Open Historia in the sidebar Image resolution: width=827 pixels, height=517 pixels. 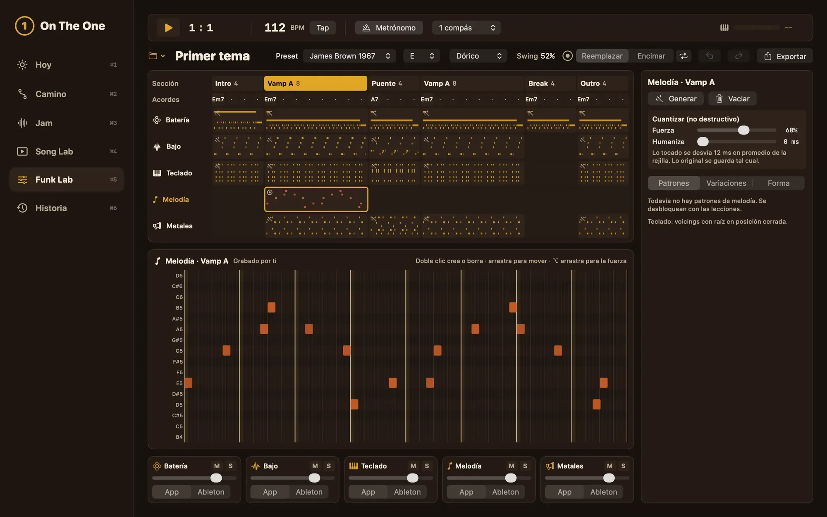tap(67, 208)
